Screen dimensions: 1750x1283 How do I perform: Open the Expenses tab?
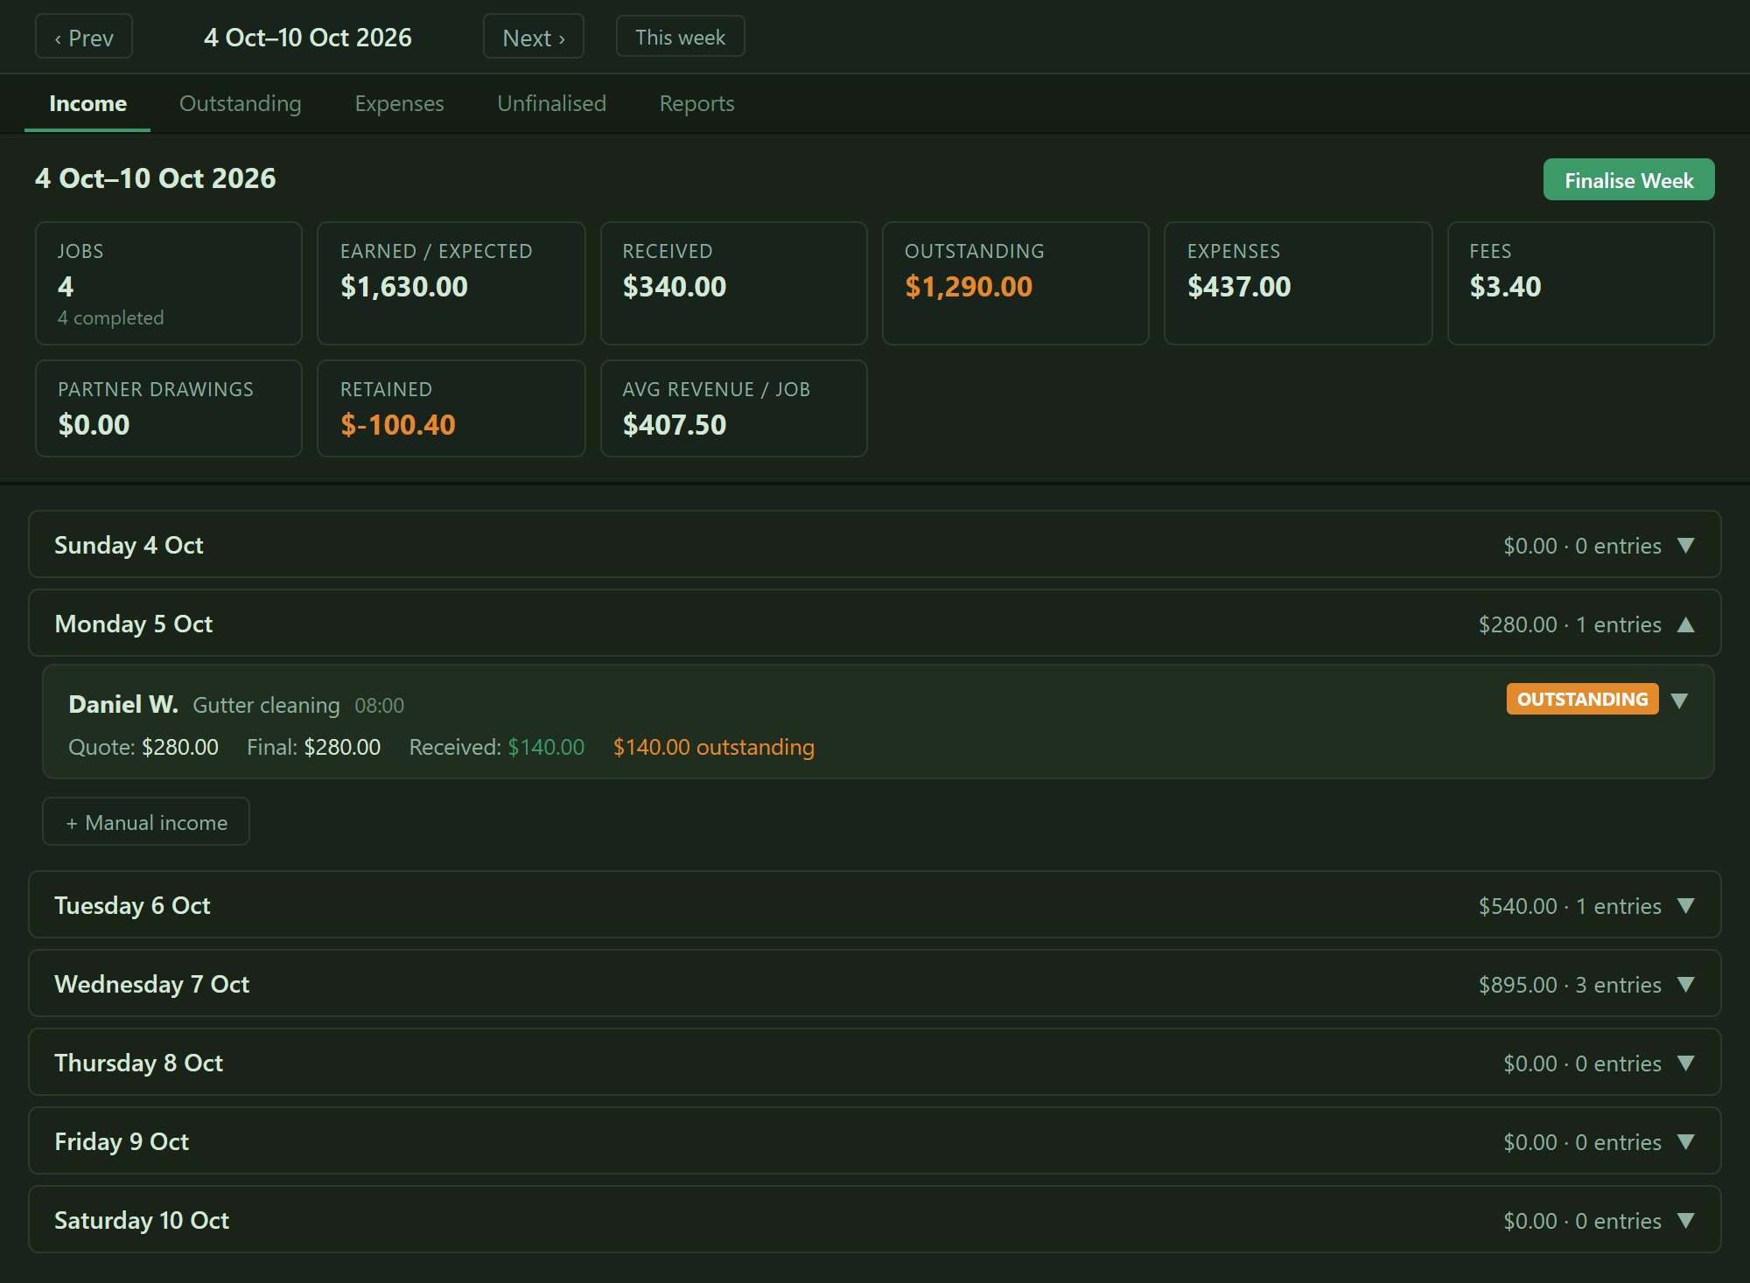[x=399, y=103]
